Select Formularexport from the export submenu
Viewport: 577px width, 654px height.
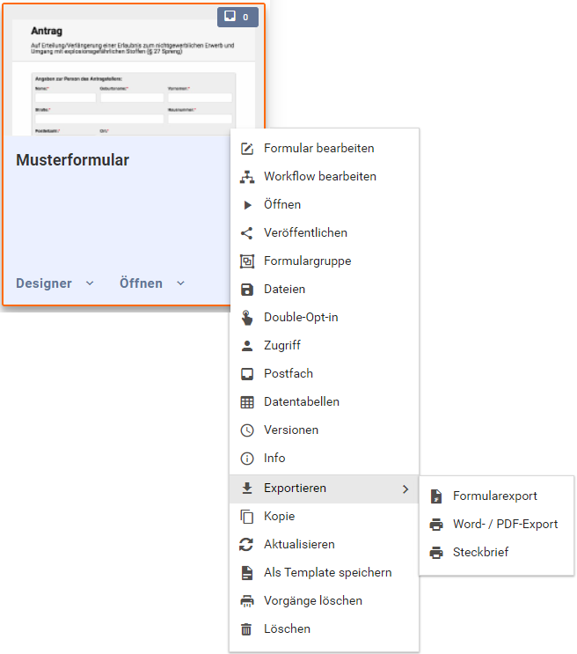coord(494,496)
